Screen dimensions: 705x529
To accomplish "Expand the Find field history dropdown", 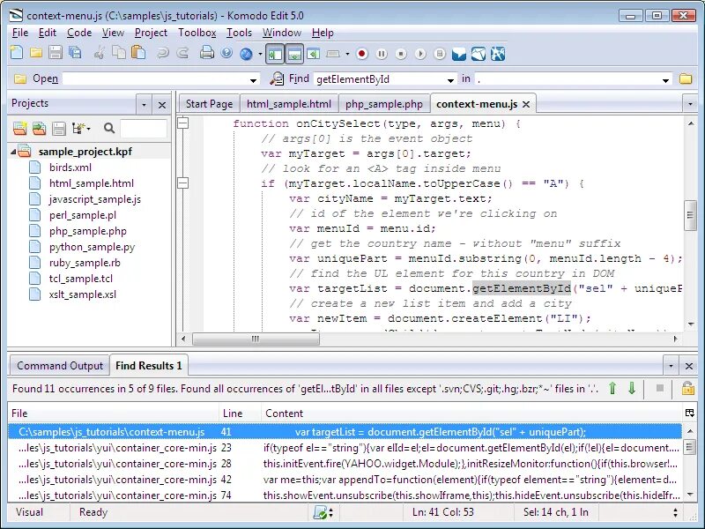I will [450, 80].
